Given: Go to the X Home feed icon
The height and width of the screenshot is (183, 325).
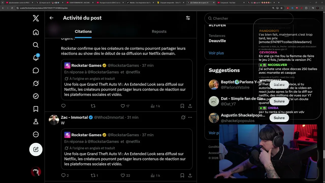Looking at the screenshot, I should (36, 32).
